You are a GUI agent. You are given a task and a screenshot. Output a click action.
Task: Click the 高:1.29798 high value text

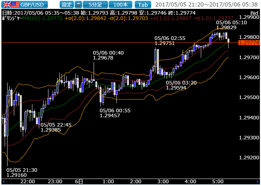123,13
